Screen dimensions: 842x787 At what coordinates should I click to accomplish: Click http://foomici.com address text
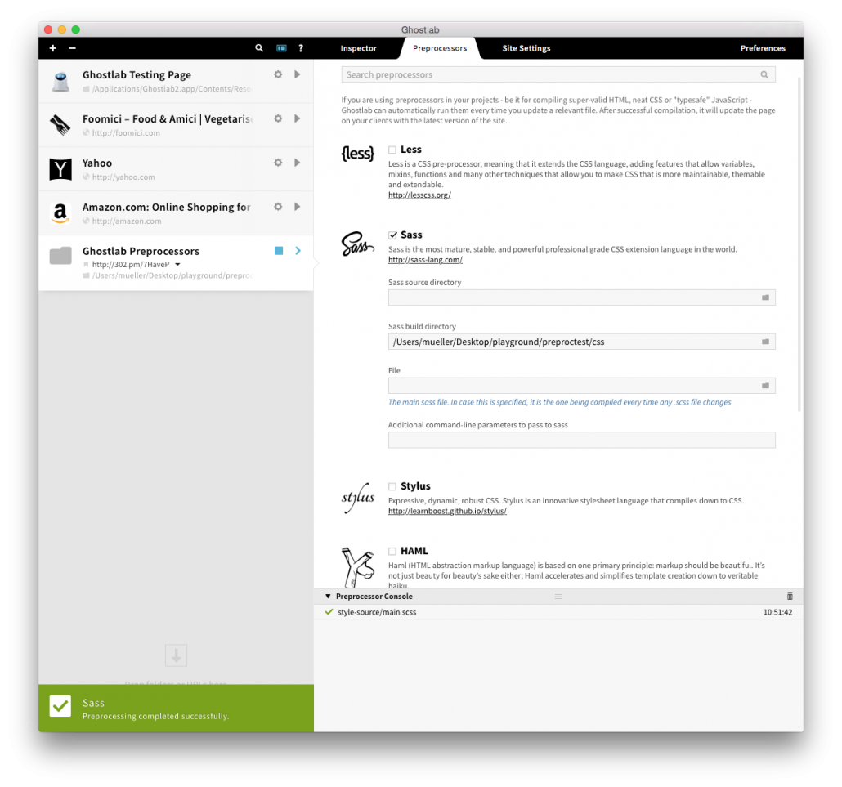[126, 133]
